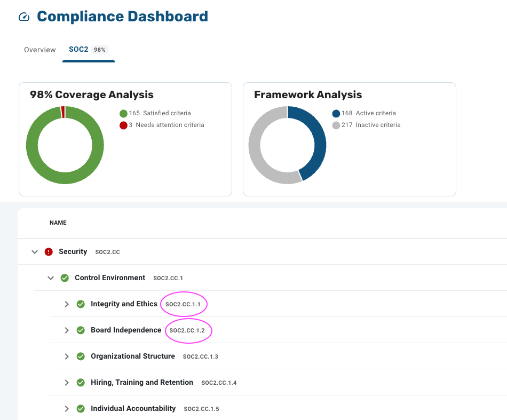Collapse the Control Environment group
This screenshot has width=507, height=420.
[x=51, y=278]
